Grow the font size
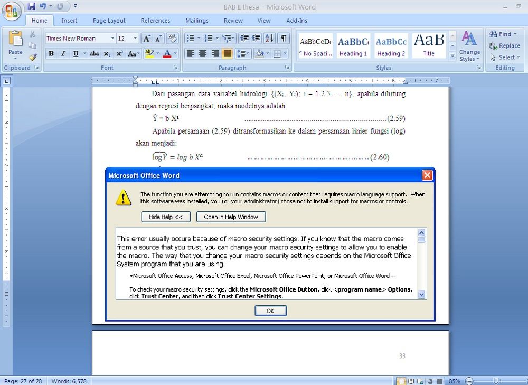This screenshot has width=528, height=385. (146, 39)
